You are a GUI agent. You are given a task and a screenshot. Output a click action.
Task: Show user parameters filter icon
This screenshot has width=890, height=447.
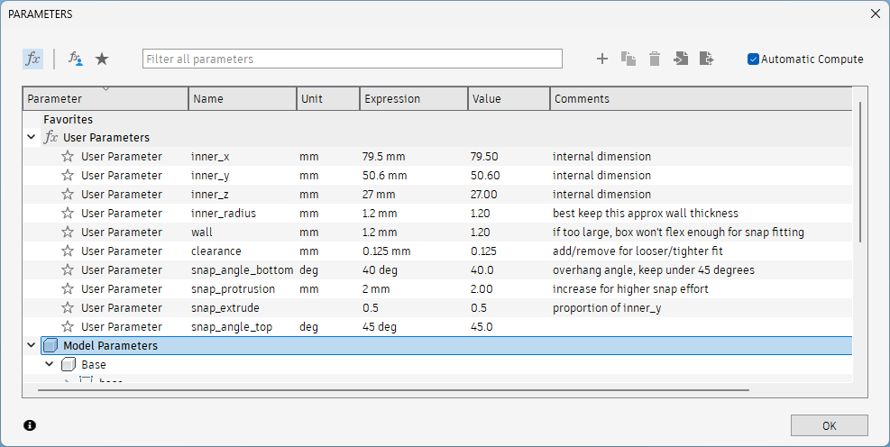(x=76, y=59)
